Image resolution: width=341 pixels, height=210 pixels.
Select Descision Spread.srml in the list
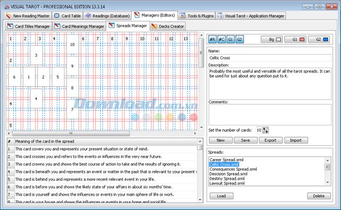229,174
